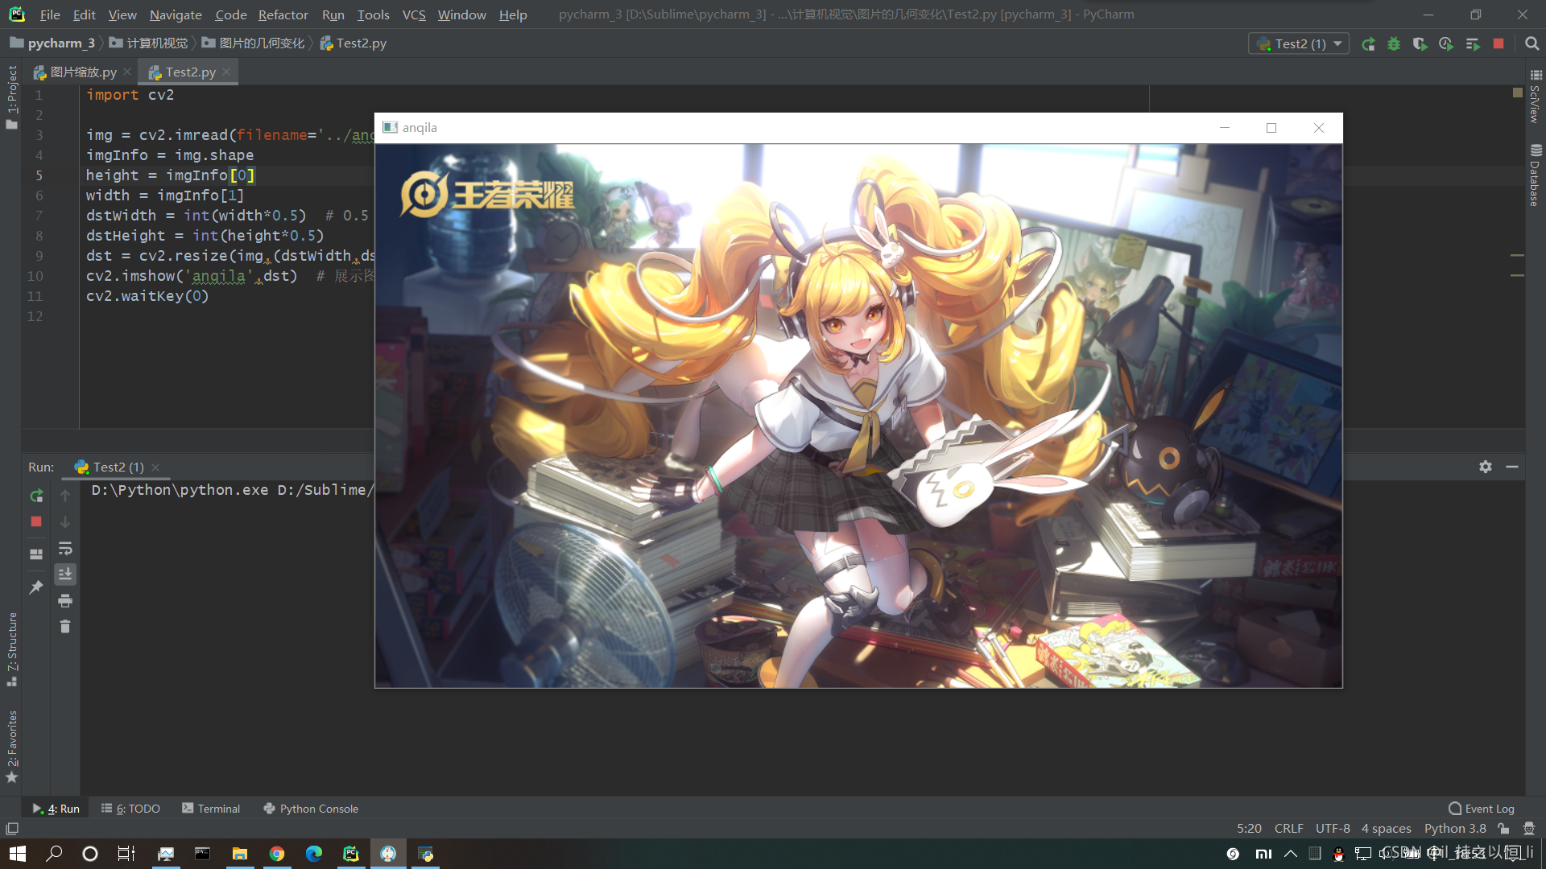Click the 图片的几何变化 breadcrumb folder
The height and width of the screenshot is (869, 1546).
tap(253, 43)
